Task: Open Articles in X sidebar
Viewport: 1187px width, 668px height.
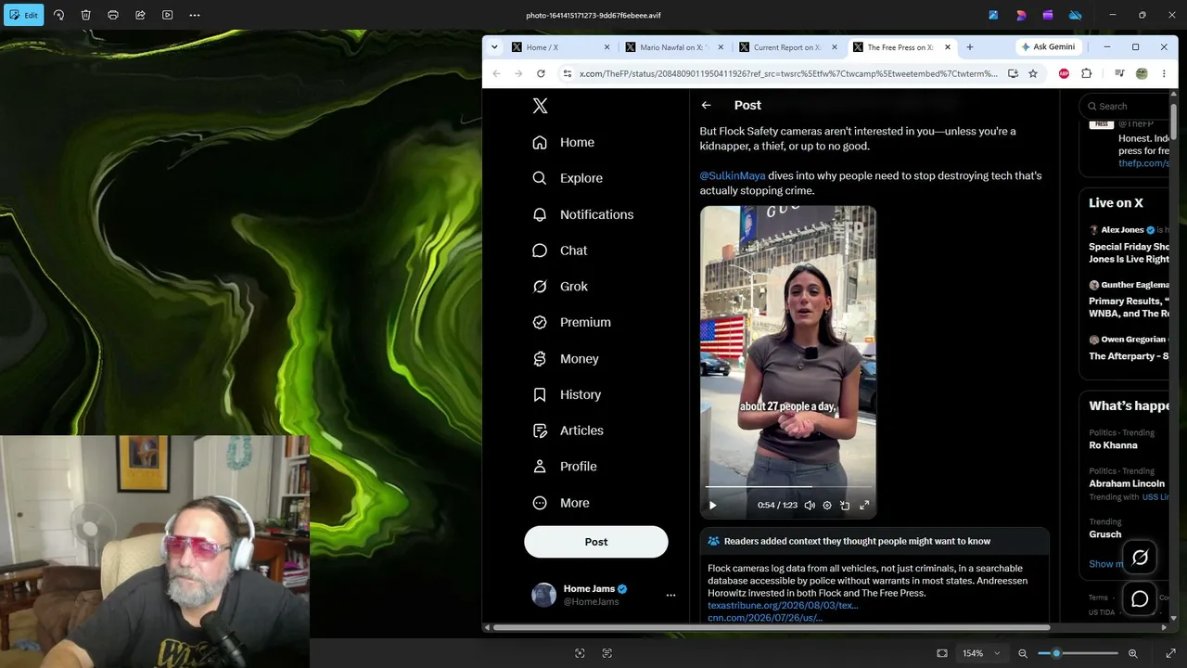Action: pyautogui.click(x=568, y=430)
